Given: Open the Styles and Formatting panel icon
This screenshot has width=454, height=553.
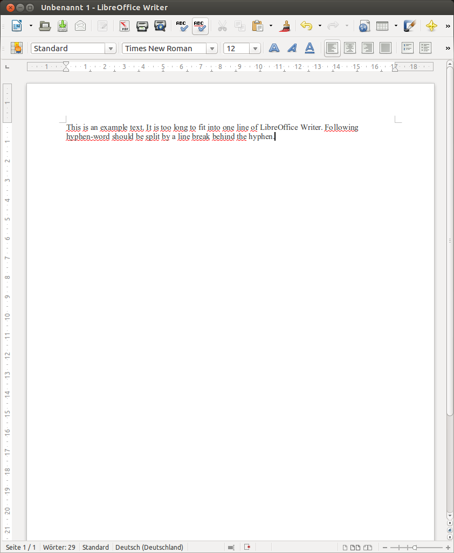Looking at the screenshot, I should coord(16,48).
